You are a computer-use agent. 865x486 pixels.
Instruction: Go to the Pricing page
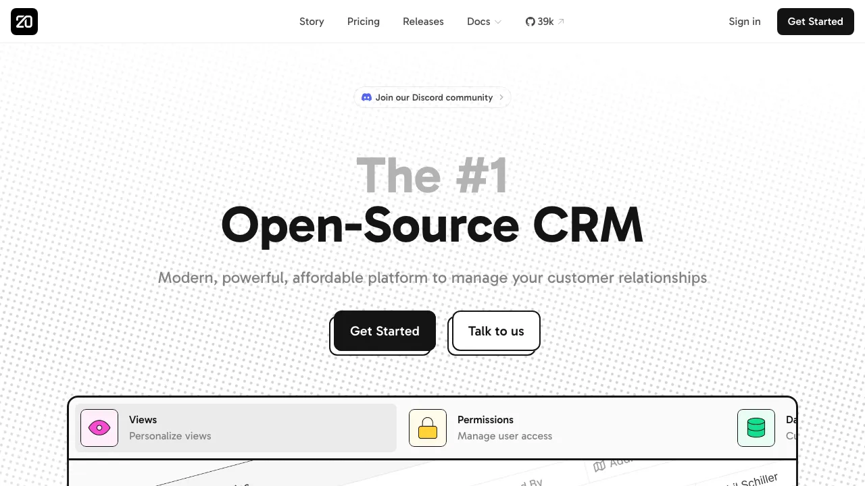(x=364, y=22)
